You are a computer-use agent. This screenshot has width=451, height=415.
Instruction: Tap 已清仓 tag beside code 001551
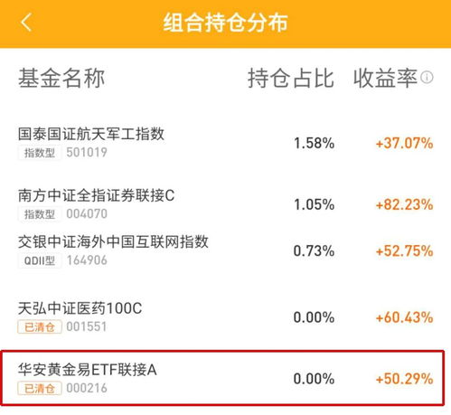pos(40,327)
